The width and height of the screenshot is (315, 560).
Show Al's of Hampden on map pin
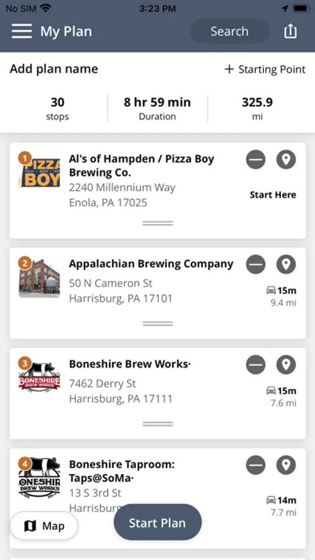[x=286, y=159]
